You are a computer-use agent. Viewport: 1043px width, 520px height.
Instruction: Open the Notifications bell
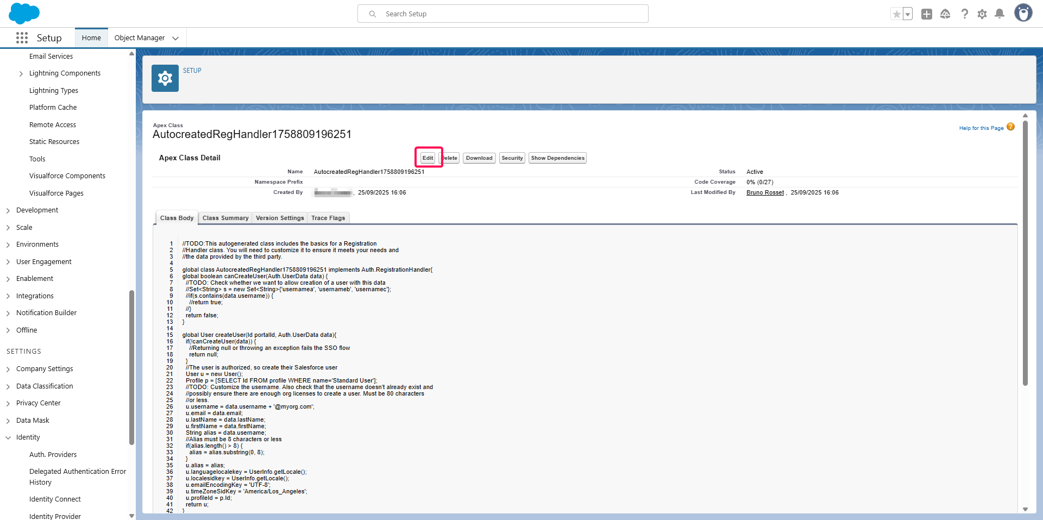coord(999,14)
